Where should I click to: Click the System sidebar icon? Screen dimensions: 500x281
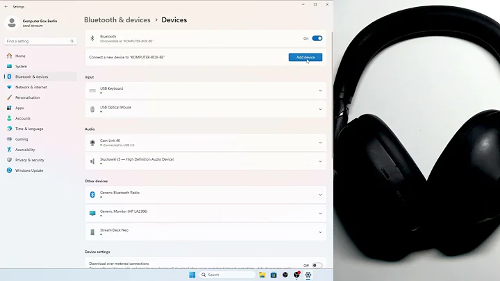9,66
